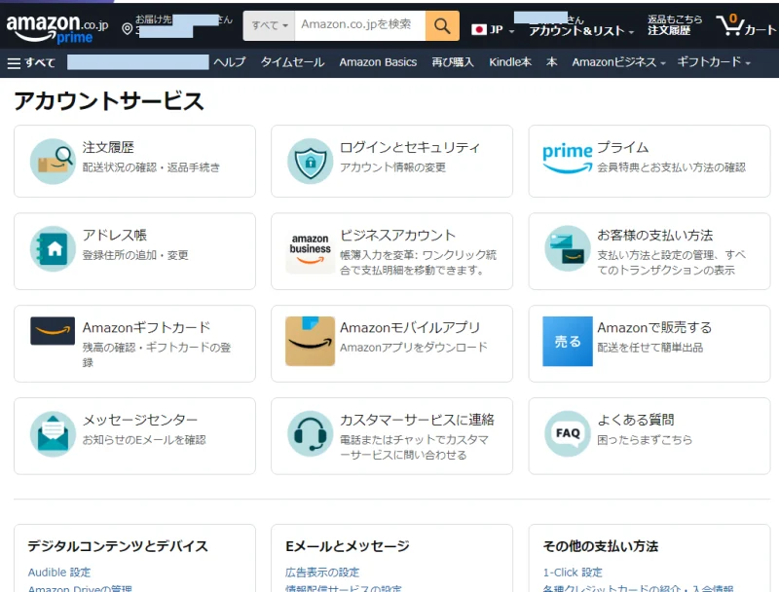Click the delivery location pin icon

pos(128,29)
